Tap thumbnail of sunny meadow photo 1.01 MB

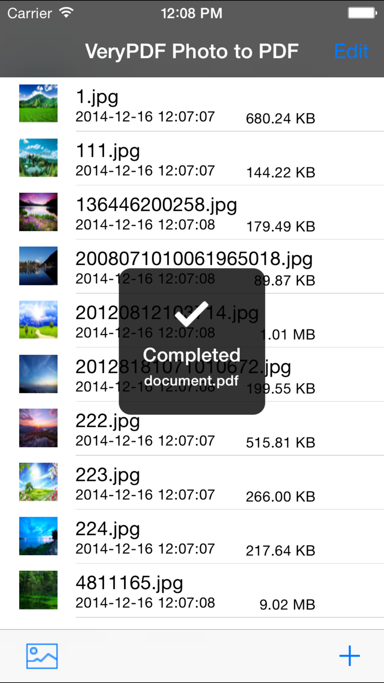(38, 320)
